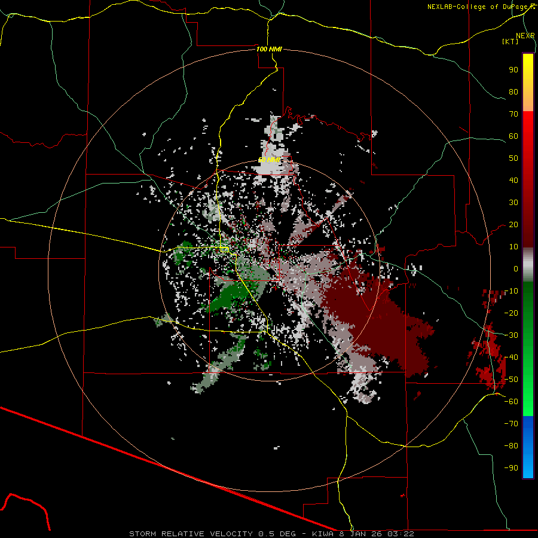Viewport: 538px width, 538px height.
Task: Click the Storm Relative Velocity caption text
Action: 271,534
